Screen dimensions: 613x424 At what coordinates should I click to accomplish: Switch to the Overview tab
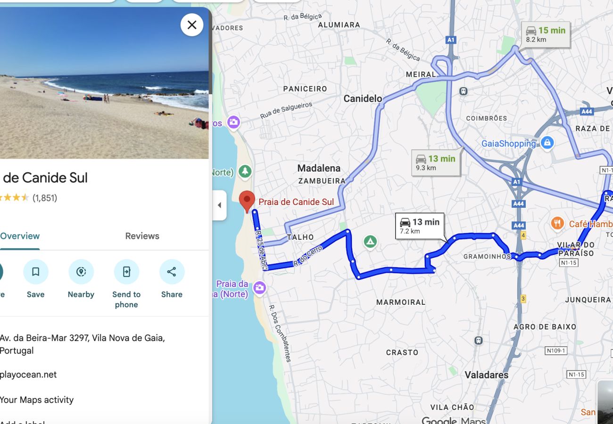20,236
